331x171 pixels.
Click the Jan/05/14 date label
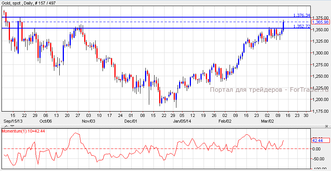click(182, 121)
